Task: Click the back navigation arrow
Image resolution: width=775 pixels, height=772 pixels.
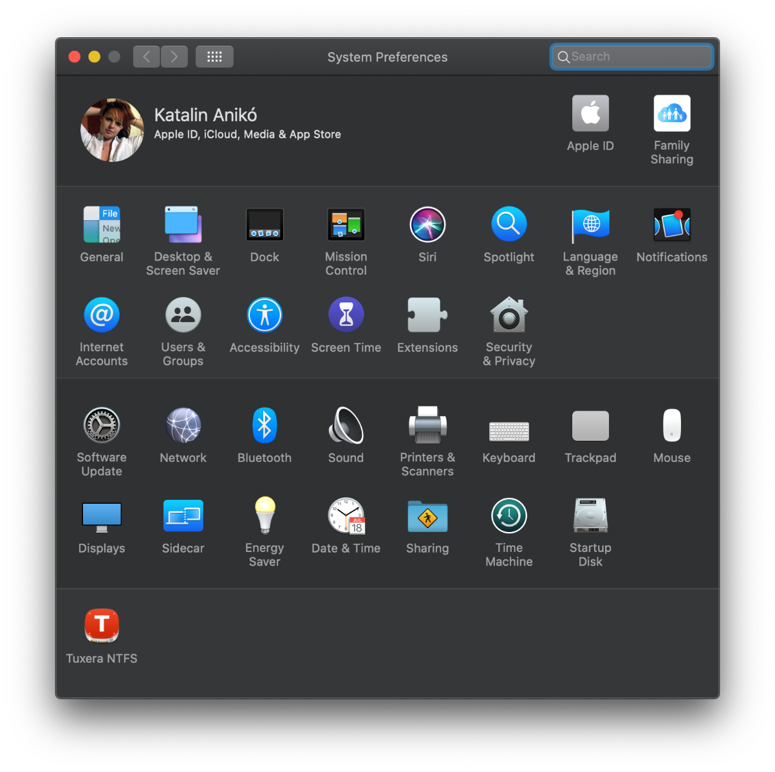Action: pos(146,57)
